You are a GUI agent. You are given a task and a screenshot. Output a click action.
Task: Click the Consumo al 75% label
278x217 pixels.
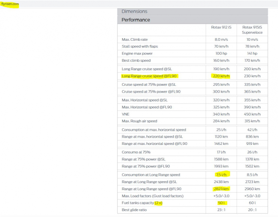click(136, 152)
